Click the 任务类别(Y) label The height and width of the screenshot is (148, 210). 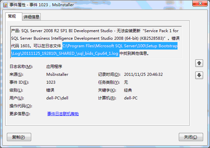(109, 82)
